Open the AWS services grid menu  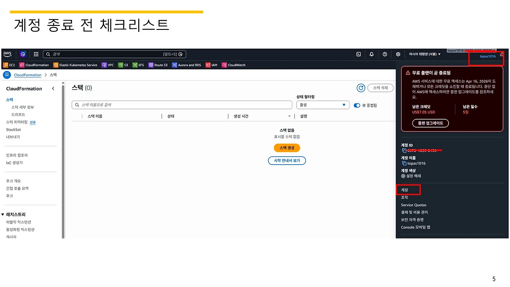point(36,54)
